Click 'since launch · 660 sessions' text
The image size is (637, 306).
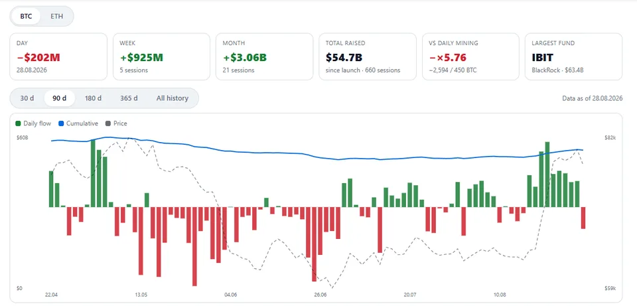(363, 70)
